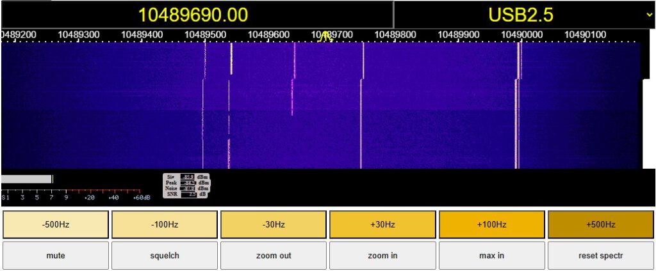
Task: Tune down using the -30Hz button
Action: (x=274, y=224)
